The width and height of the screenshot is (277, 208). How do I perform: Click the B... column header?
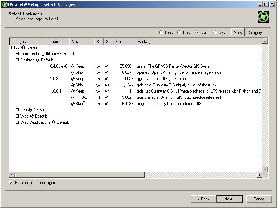pyautogui.click(x=99, y=42)
